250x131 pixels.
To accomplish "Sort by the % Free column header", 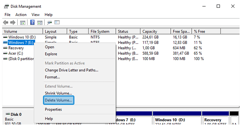I will click(206, 31).
